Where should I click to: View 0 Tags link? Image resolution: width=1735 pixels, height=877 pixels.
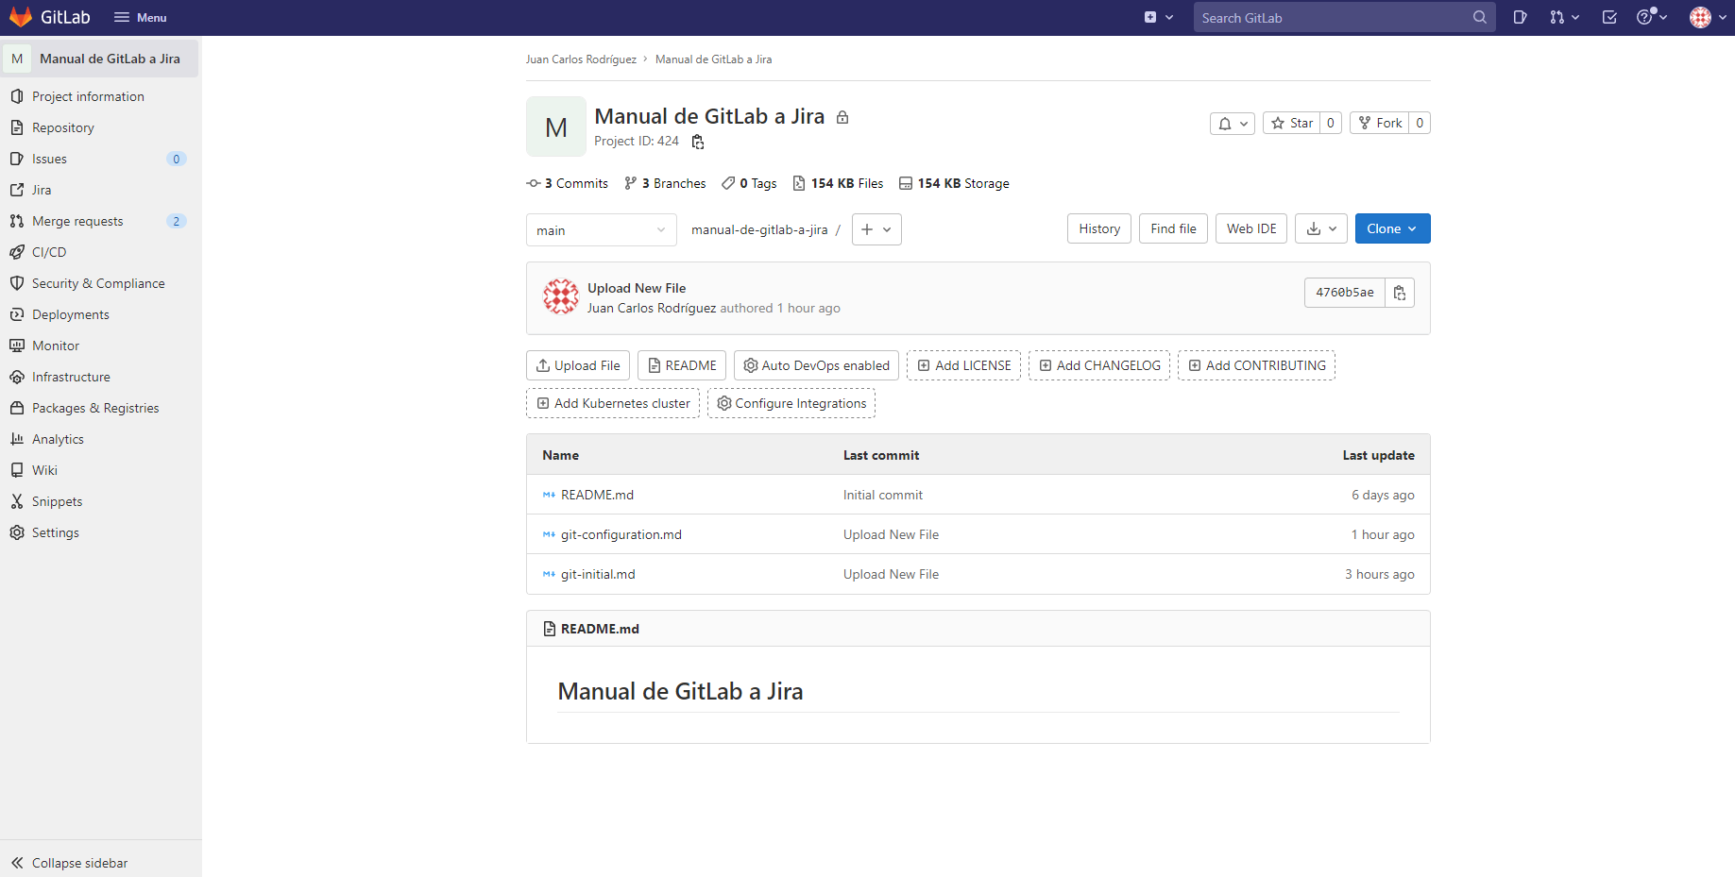(749, 183)
